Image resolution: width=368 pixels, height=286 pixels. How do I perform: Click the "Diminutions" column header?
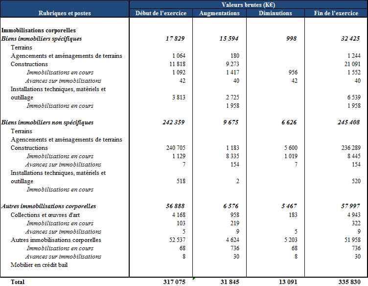276,13
